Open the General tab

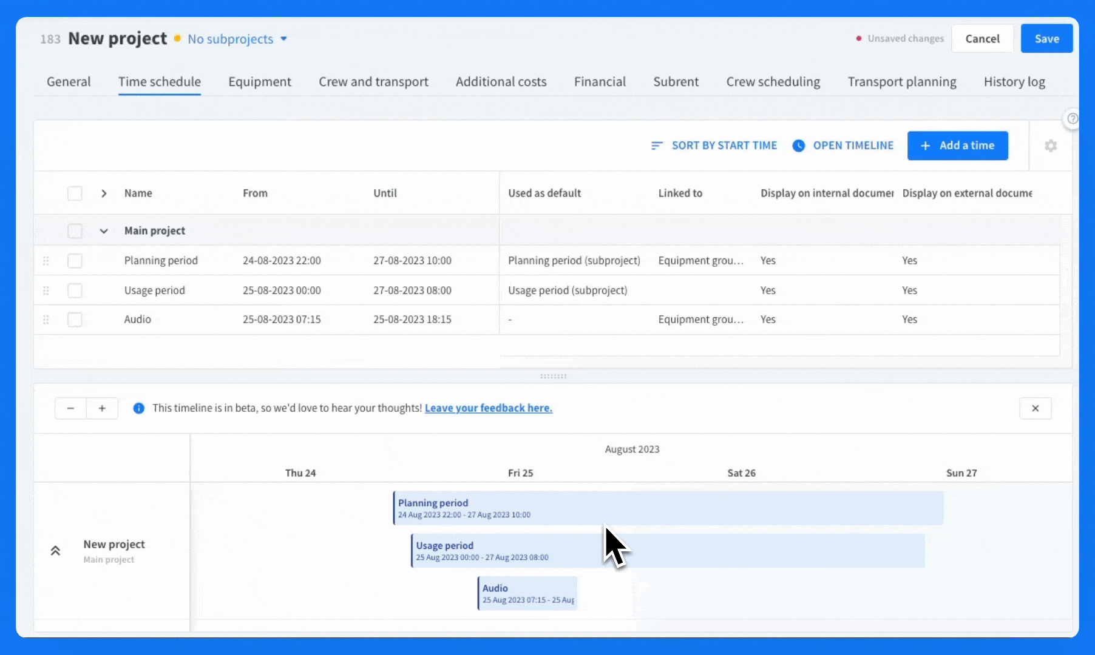(x=69, y=82)
